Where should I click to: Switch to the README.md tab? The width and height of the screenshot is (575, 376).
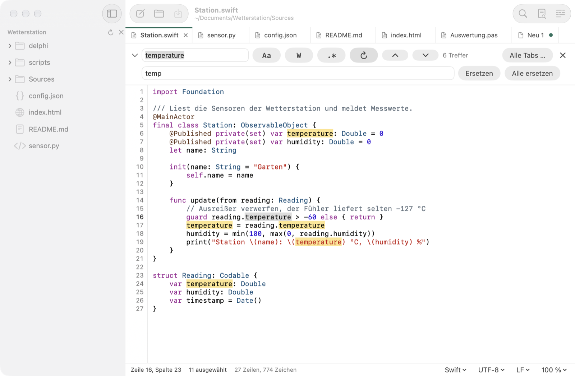tap(343, 35)
